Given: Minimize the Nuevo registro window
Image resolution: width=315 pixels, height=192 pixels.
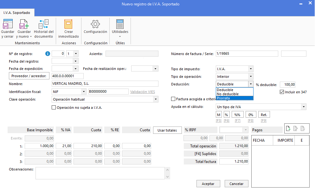Looking at the screenshot, I should 301,4.
